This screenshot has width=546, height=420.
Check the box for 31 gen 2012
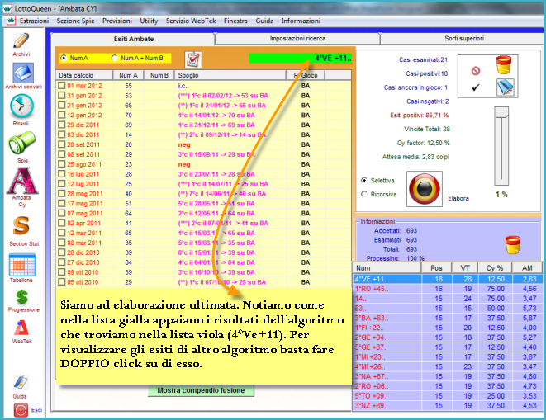click(x=62, y=96)
